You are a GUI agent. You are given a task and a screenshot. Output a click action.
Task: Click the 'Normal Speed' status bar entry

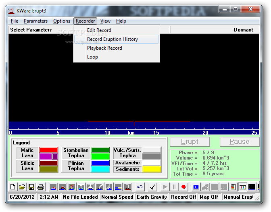[x=117, y=197]
